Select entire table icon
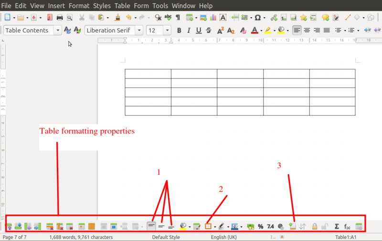This screenshot has height=241, width=382. click(x=91, y=226)
